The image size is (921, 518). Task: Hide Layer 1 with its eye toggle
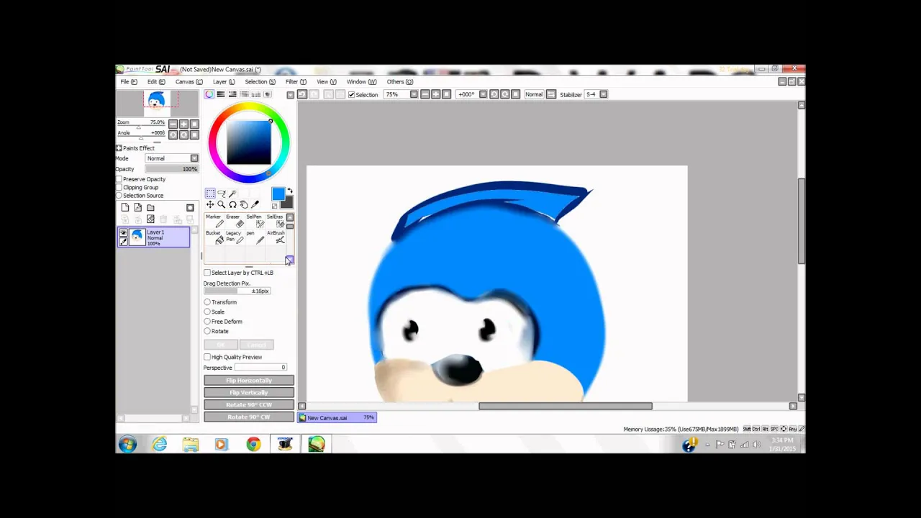click(123, 233)
